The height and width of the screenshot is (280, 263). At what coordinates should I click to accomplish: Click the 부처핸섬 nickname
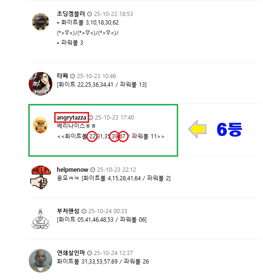[x=68, y=211]
